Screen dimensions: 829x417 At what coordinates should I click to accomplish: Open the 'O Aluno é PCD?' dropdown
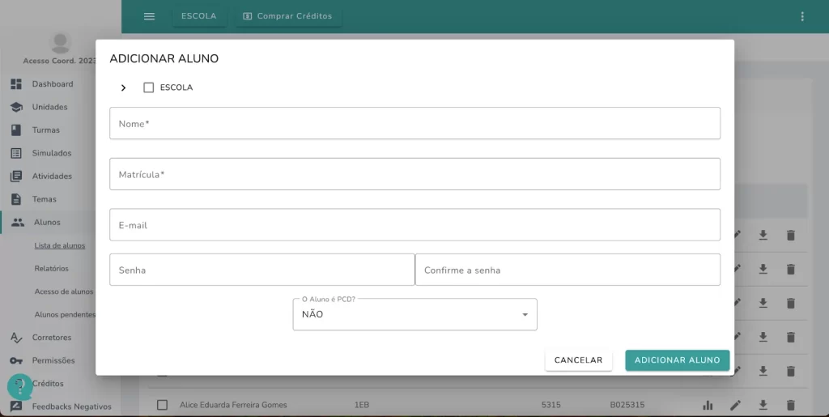tap(415, 314)
